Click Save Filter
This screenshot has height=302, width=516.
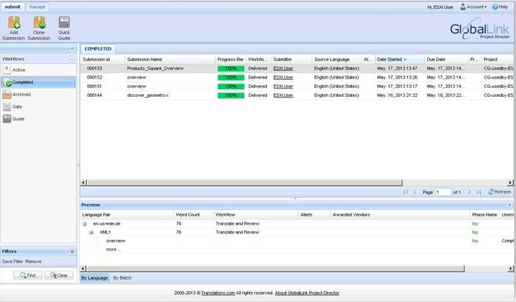coord(13,261)
